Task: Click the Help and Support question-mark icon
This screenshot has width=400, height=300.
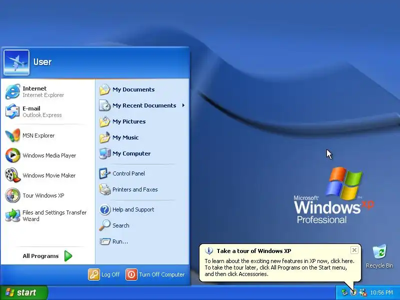Action: (x=104, y=209)
